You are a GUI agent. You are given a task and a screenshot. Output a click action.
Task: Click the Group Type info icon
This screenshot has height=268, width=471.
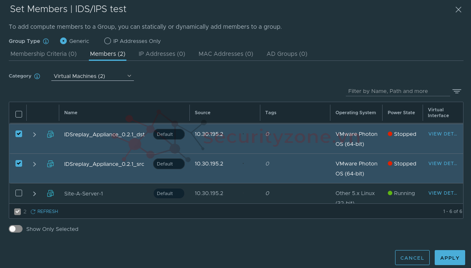point(46,41)
